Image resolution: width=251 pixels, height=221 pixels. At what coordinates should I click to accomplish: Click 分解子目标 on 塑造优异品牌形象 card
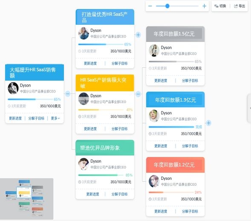(119, 194)
